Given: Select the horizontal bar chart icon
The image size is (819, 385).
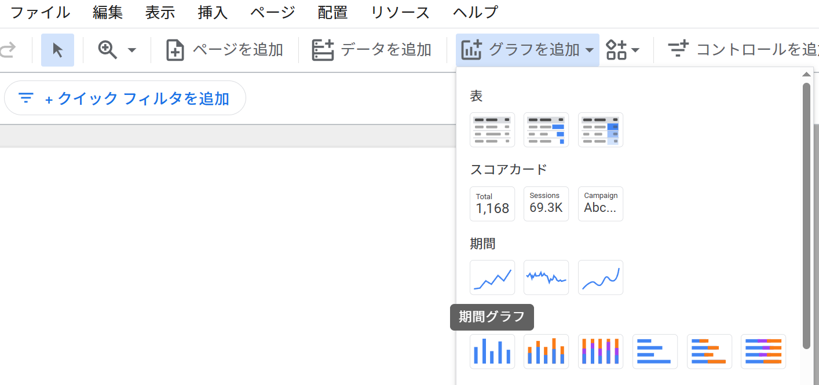Looking at the screenshot, I should (x=655, y=351).
